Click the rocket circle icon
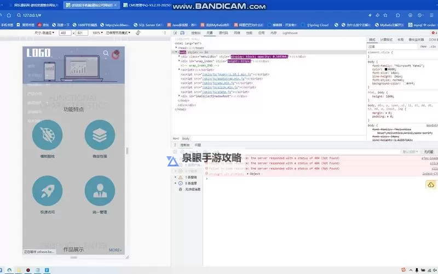The image size is (438, 274). pyautogui.click(x=47, y=191)
